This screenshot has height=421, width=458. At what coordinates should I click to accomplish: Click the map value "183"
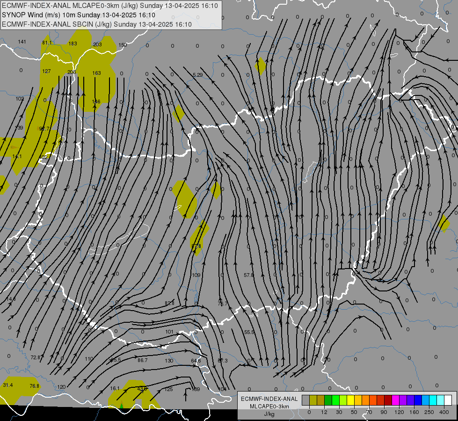point(73,44)
